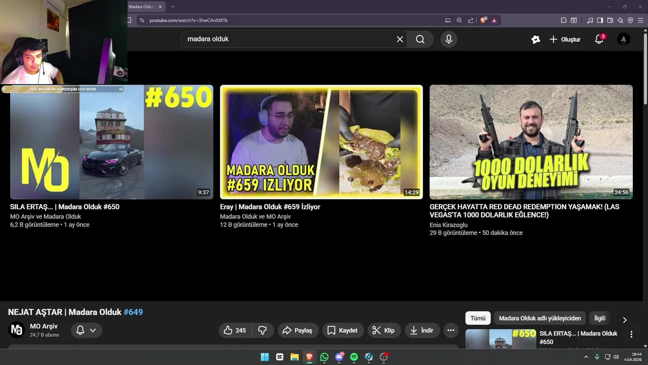Expand the notification bell subscription dropdown
Screen dimensions: 648x365
[86, 331]
